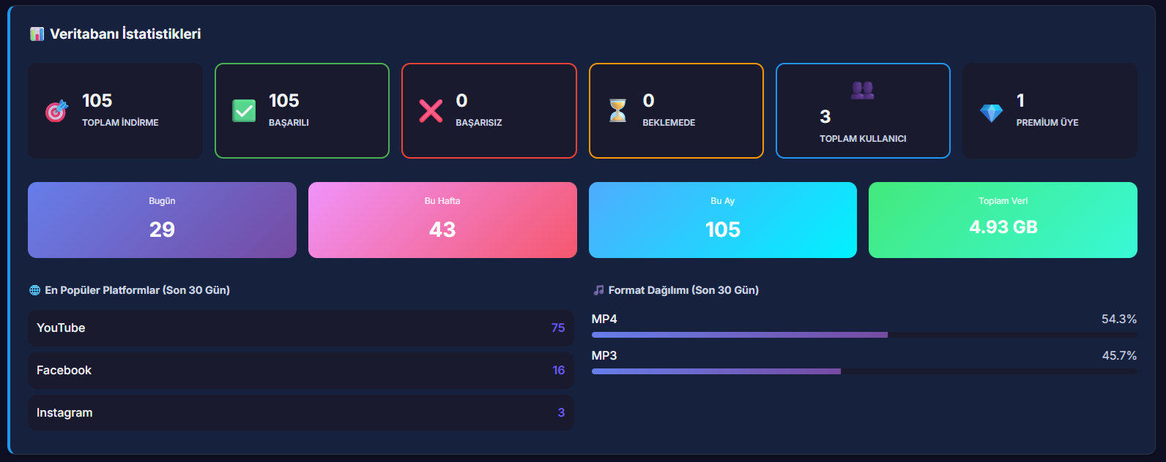Select the Instagram platform row
This screenshot has width=1166, height=462.
tap(300, 413)
